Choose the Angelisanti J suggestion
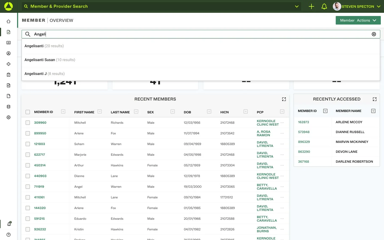Viewport: 384px width, 240px height. [x=201, y=74]
